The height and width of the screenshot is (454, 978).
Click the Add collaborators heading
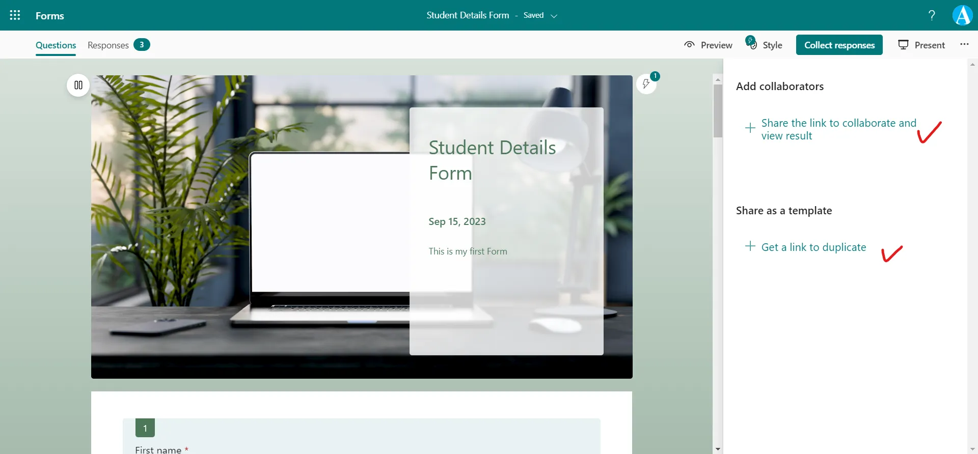779,87
